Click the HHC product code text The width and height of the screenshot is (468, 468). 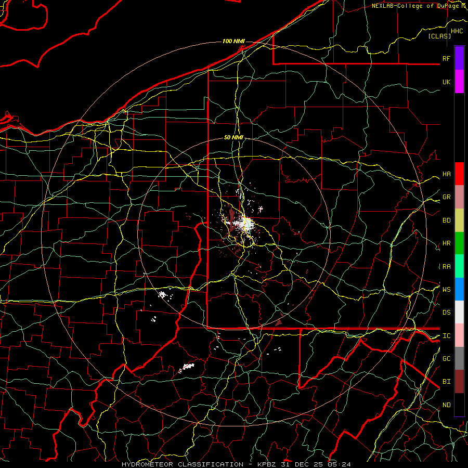(457, 31)
